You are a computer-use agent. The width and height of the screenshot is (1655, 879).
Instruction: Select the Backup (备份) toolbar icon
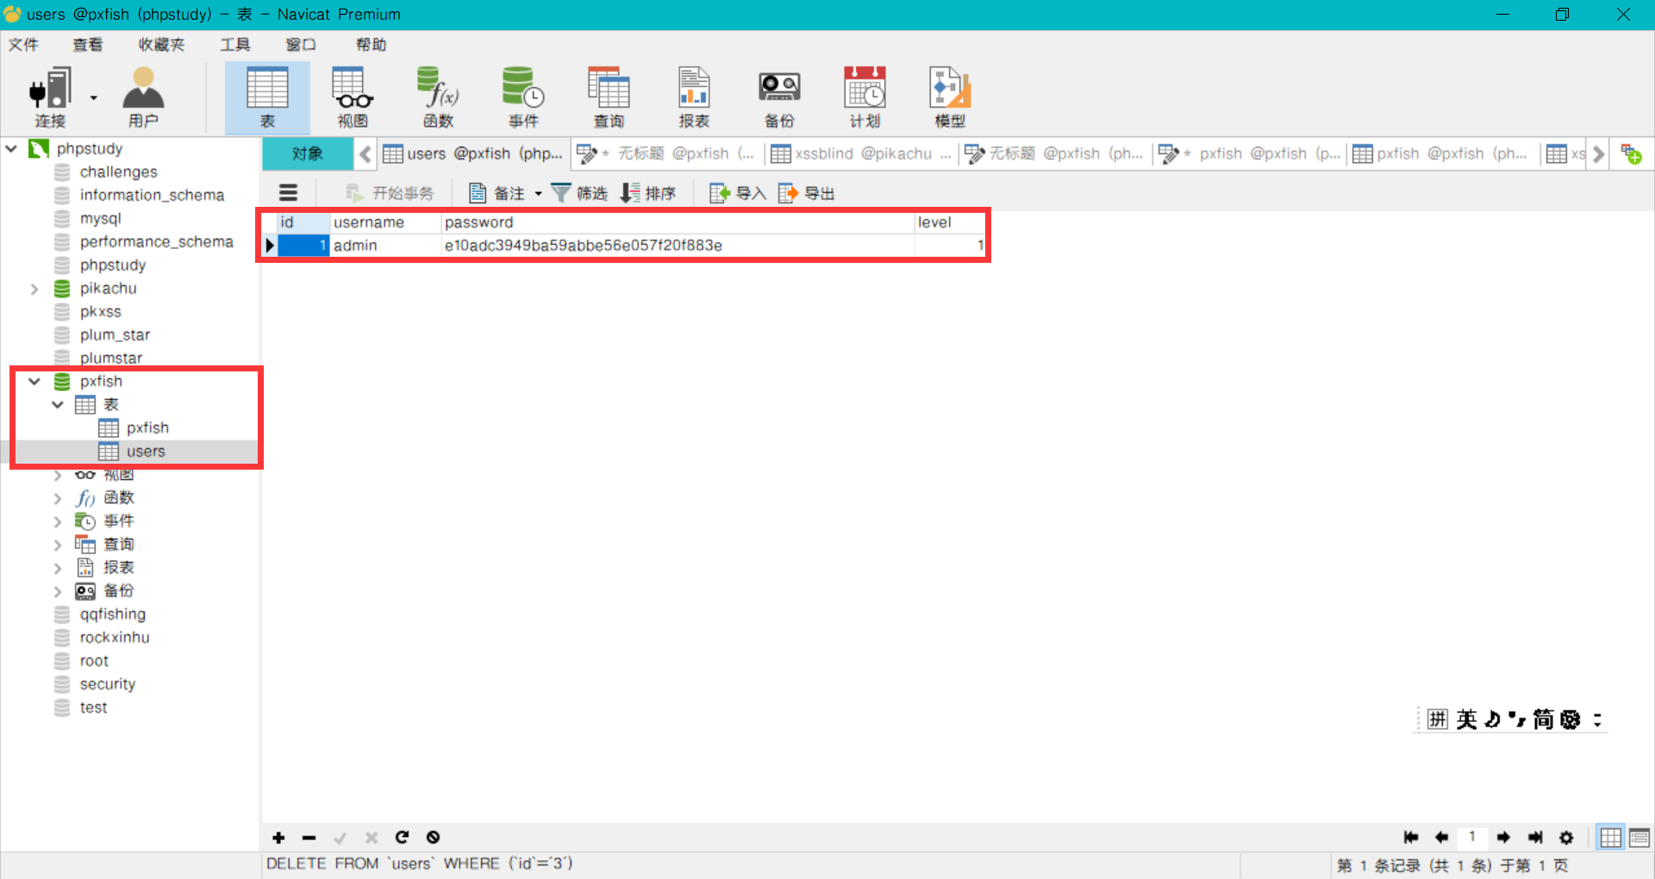(779, 97)
